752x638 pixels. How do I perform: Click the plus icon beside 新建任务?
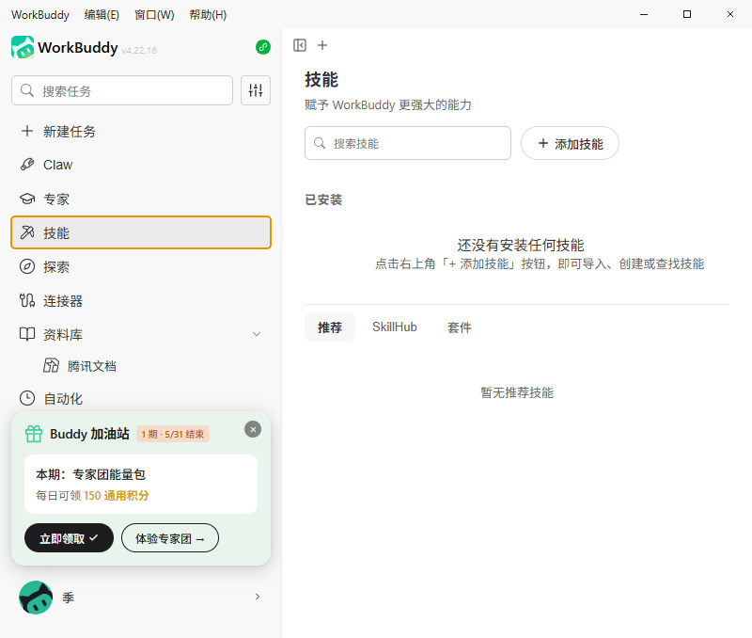tap(27, 131)
